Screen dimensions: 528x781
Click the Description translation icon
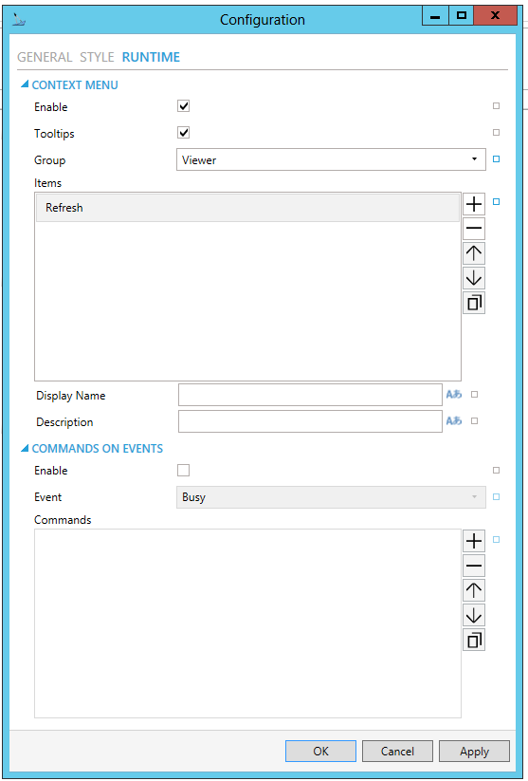453,421
